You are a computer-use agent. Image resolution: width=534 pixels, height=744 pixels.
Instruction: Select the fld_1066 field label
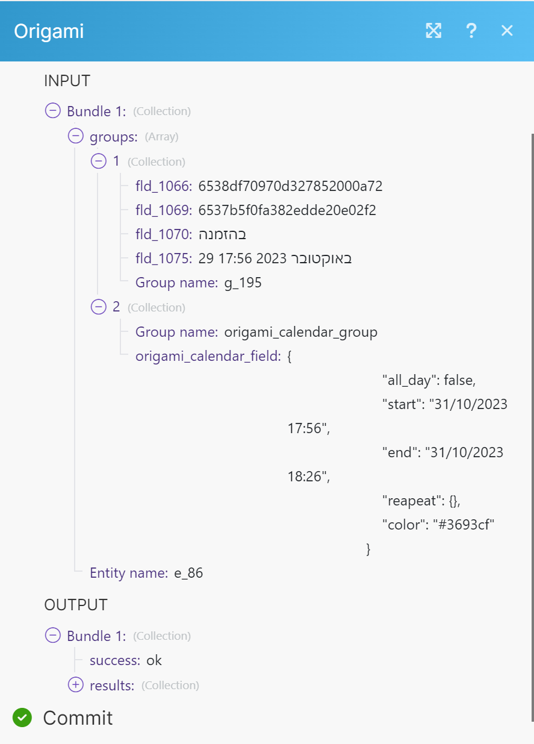(x=164, y=186)
